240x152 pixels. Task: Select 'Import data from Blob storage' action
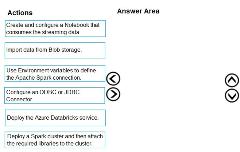click(55, 51)
